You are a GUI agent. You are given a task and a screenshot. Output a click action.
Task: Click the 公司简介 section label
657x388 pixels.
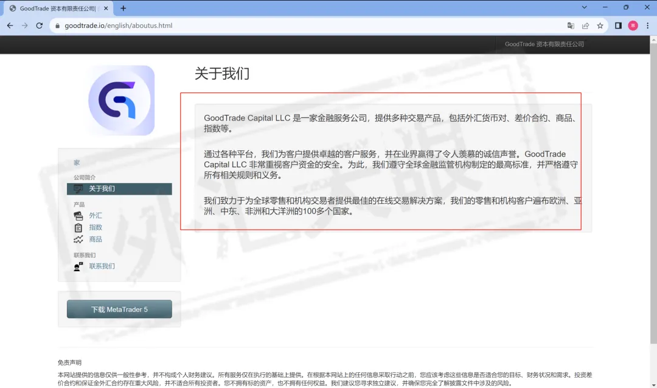(x=85, y=177)
